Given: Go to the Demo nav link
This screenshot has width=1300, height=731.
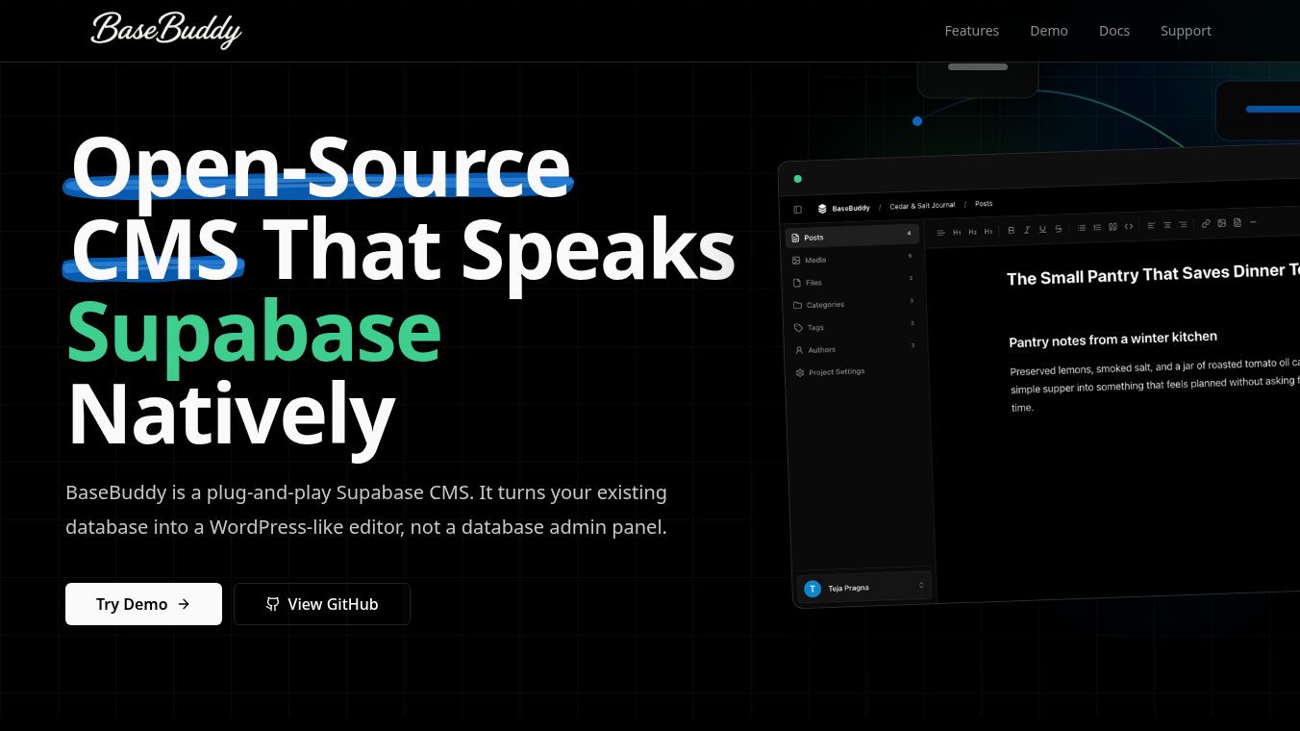Looking at the screenshot, I should [1049, 31].
